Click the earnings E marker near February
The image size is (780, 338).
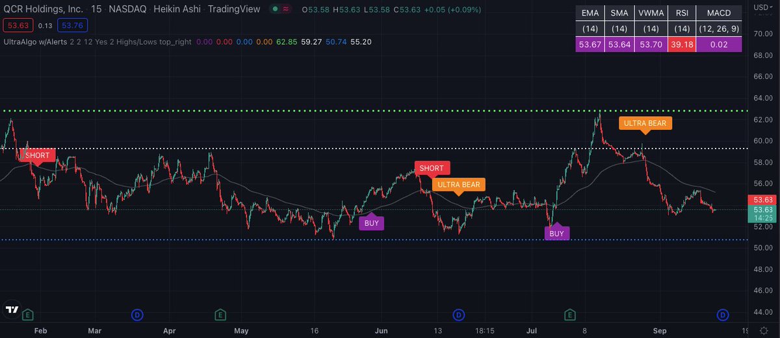(x=27, y=315)
